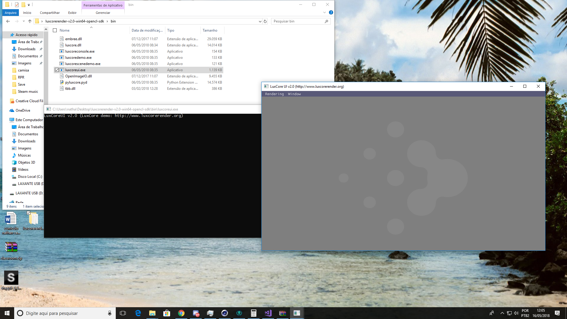Sort files by the Tamanho column header
This screenshot has width=567, height=319.
tap(210, 30)
